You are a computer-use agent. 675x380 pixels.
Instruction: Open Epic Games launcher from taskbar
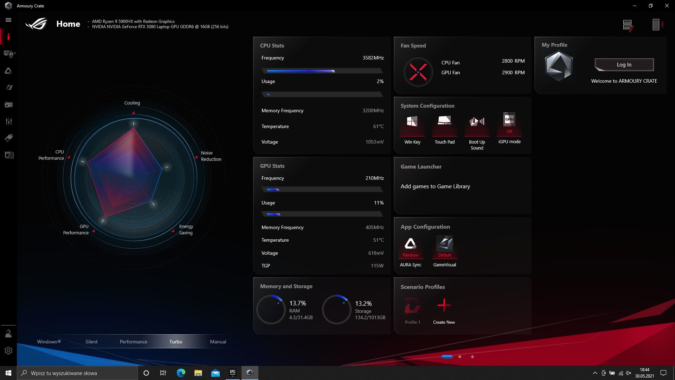click(x=232, y=373)
